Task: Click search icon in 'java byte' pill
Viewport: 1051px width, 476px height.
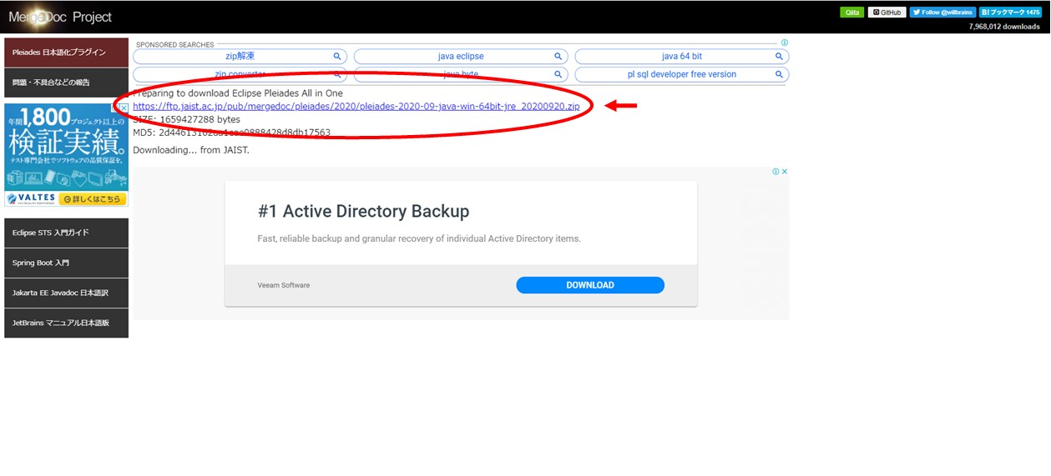Action: tap(558, 74)
